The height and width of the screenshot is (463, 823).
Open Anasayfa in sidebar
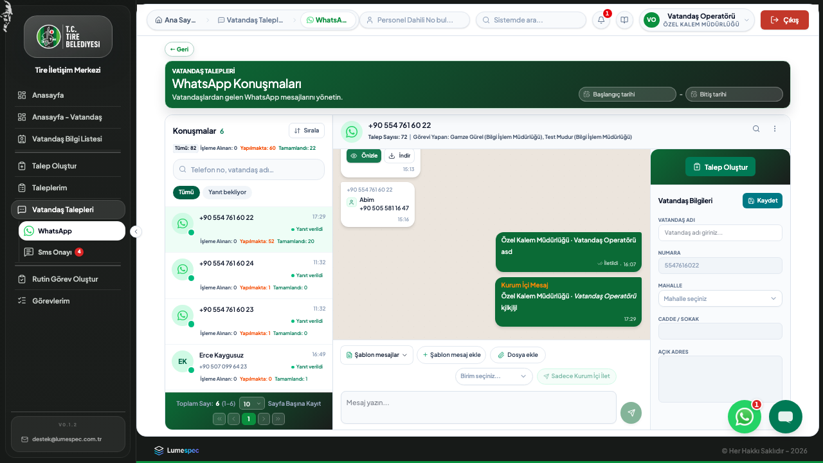[x=68, y=95]
